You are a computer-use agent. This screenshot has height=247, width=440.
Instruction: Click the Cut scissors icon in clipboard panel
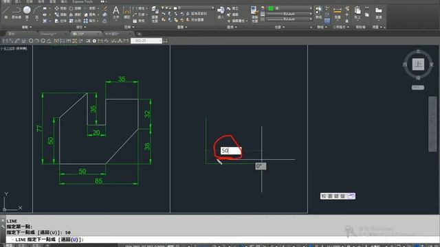366,8
